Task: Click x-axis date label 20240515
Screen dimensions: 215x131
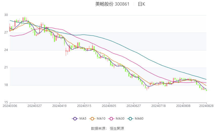Action: tap(84, 106)
